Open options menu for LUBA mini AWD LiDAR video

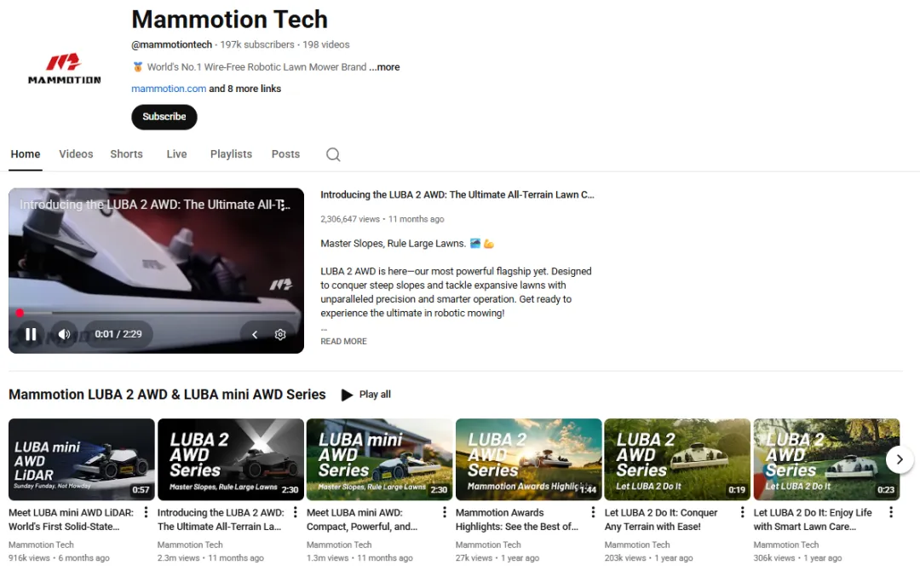coord(146,512)
